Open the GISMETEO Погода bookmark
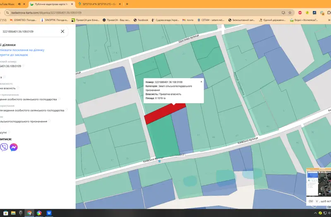Screen dimensions: 331x217 click(x=23, y=20)
